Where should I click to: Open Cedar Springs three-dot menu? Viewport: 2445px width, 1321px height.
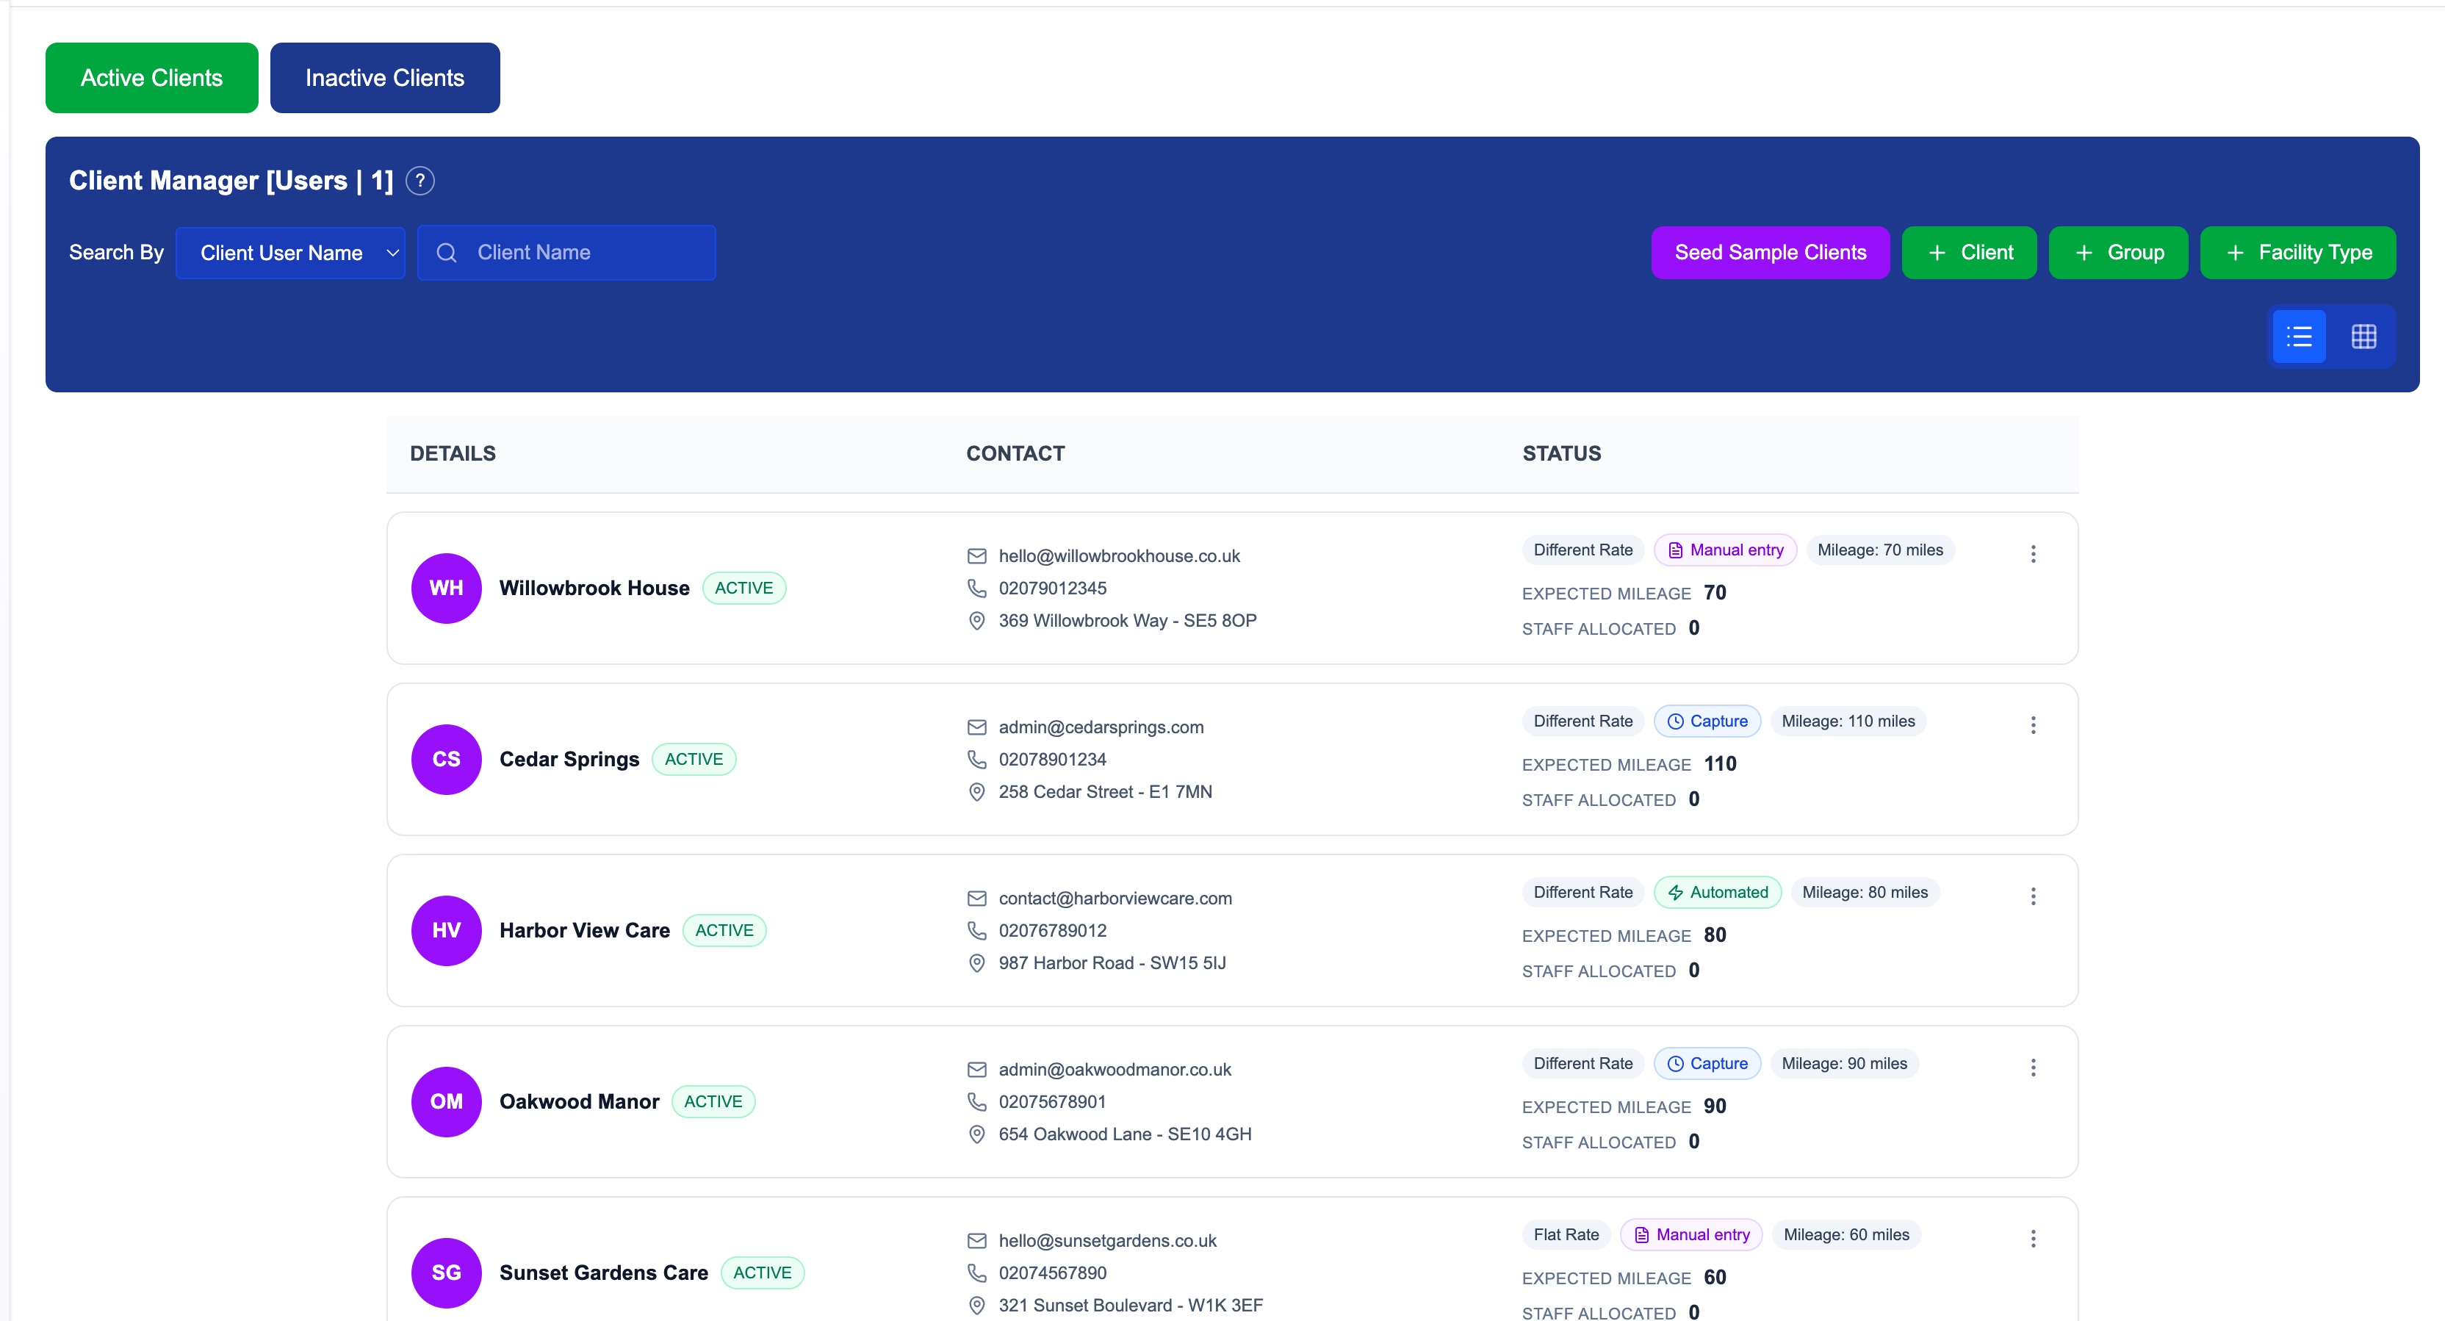[2032, 725]
